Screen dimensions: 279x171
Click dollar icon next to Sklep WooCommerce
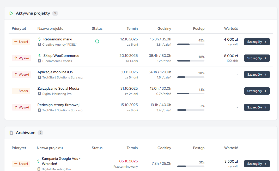(39, 56)
